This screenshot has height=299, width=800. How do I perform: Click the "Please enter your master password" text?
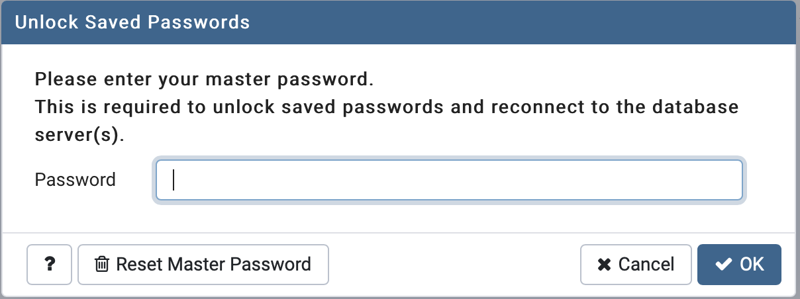pyautogui.click(x=205, y=81)
